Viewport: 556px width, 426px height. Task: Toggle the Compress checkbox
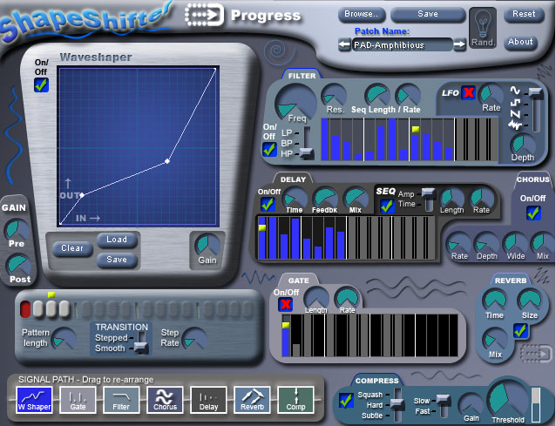(x=346, y=401)
